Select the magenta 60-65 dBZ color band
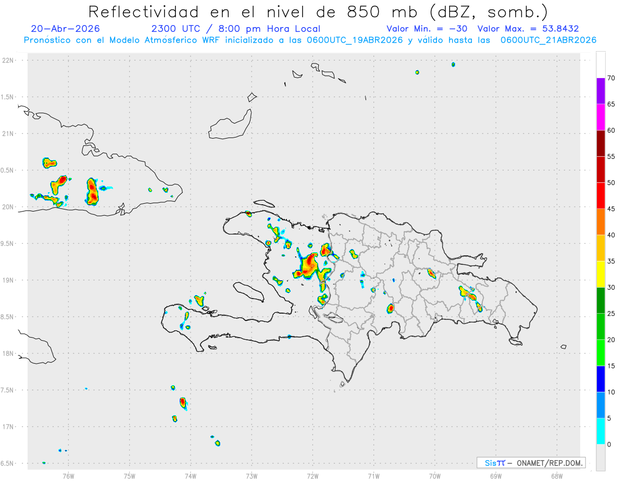Image resolution: width=625 pixels, height=483 pixels. click(601, 117)
